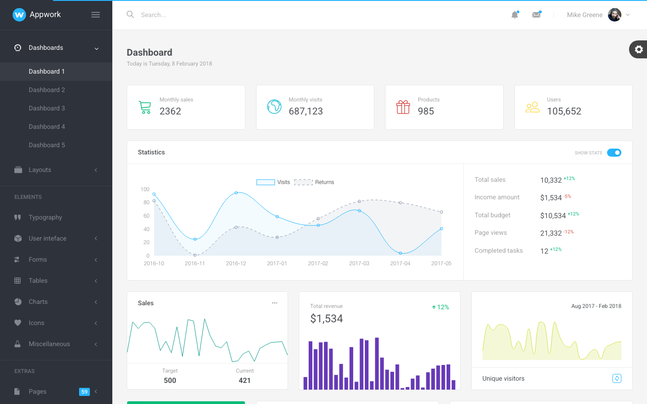Open the messages envelope icon
The image size is (647, 404).
(x=536, y=15)
